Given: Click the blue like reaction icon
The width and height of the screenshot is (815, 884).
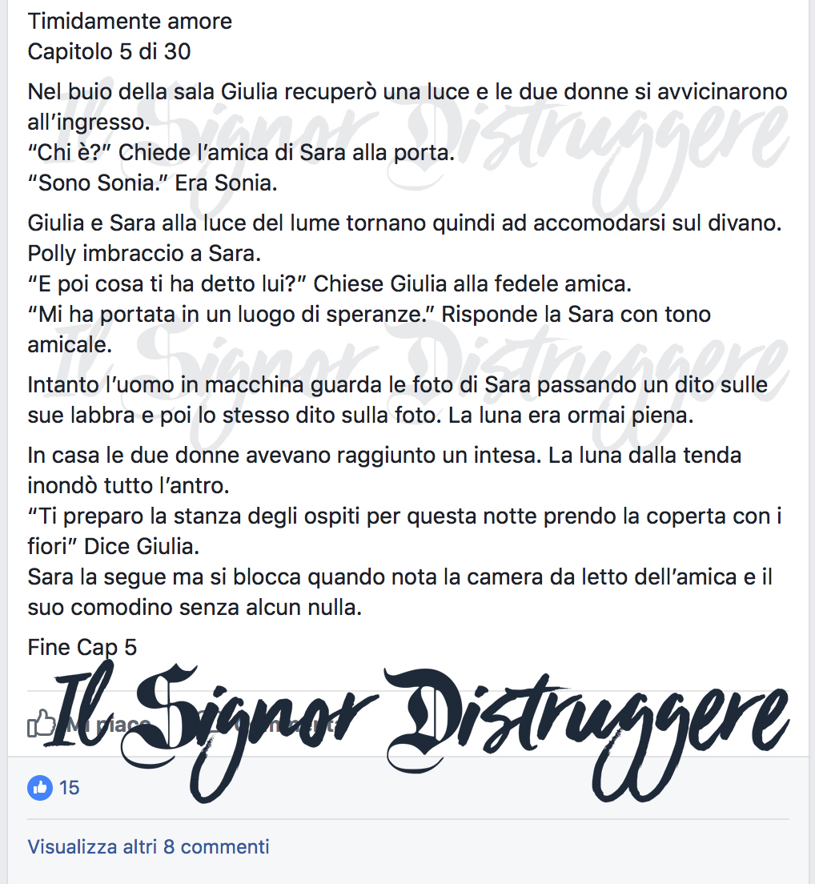Looking at the screenshot, I should point(40,788).
